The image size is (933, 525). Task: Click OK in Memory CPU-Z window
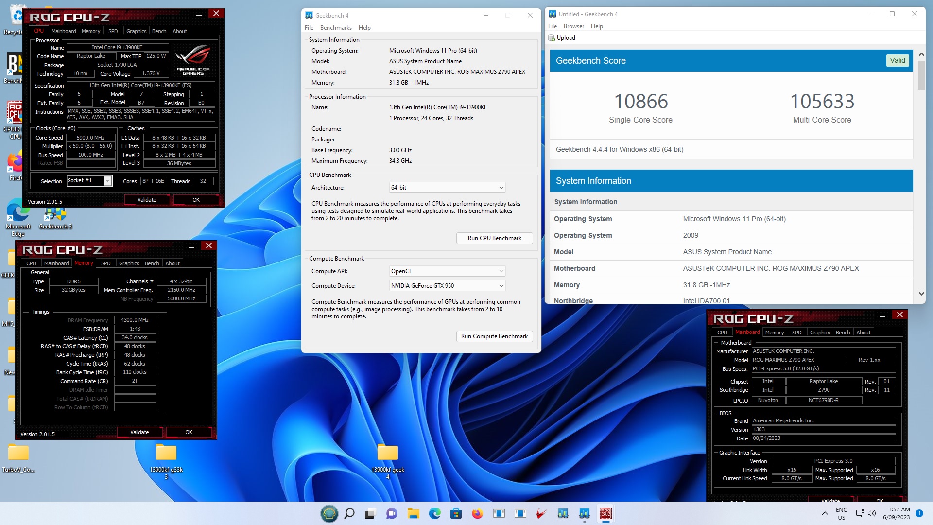(189, 432)
